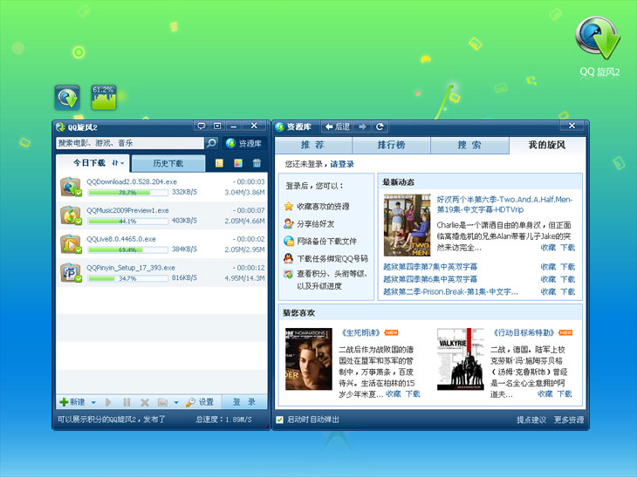Image resolution: width=637 pixels, height=478 pixels.
Task: Click the refresh icon in 资源库 toolbar
Action: (x=380, y=126)
